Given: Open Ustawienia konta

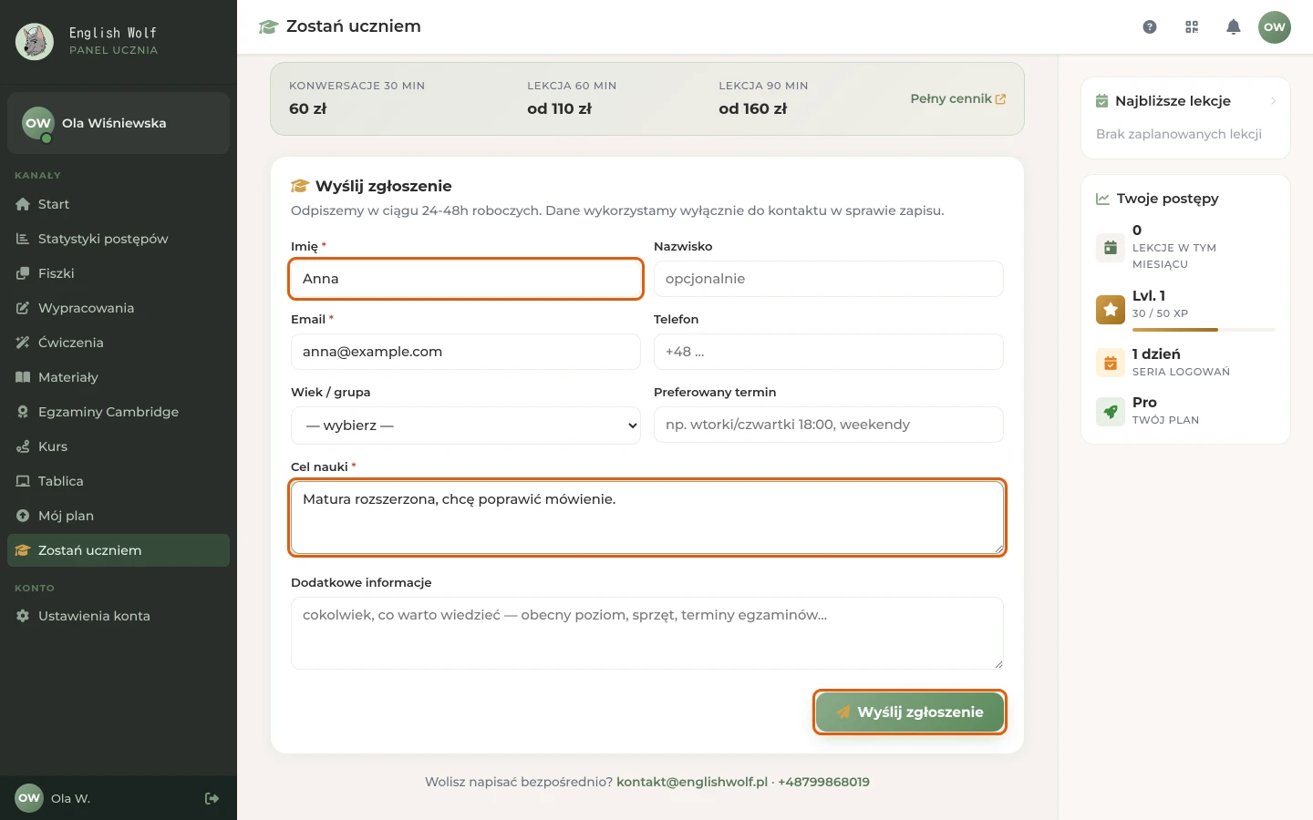Looking at the screenshot, I should [119, 616].
